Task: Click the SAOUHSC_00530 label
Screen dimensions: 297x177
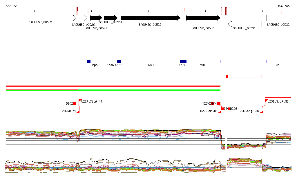Action: click(x=203, y=28)
